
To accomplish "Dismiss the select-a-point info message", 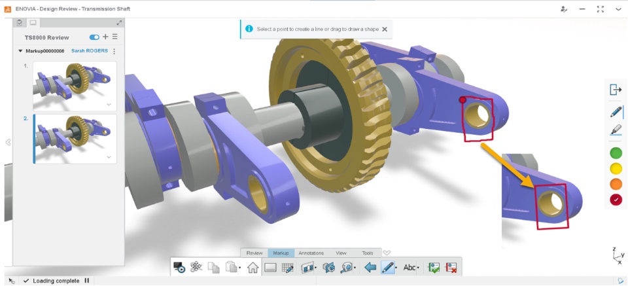I will [x=385, y=29].
